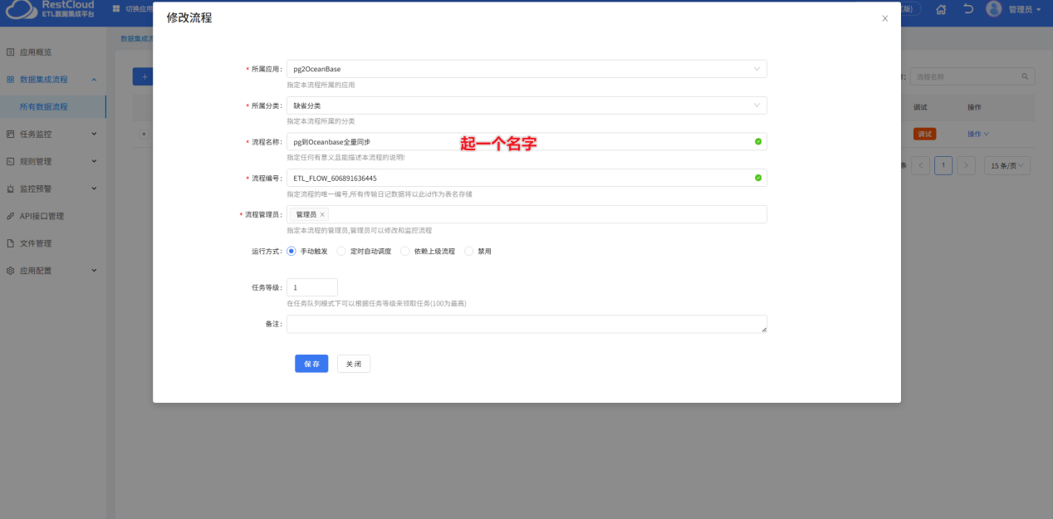Go to previous page arrow in pagination

[921, 165]
